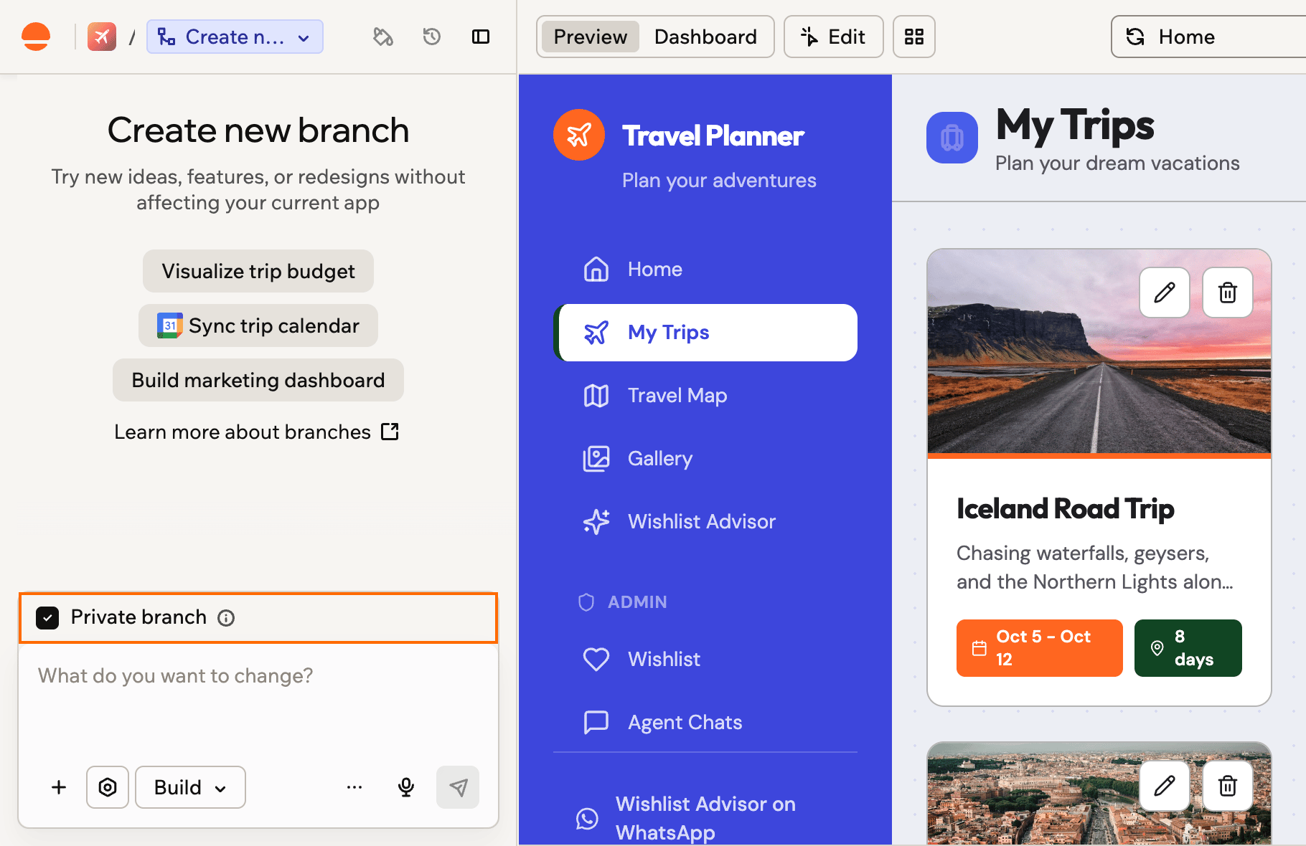This screenshot has width=1306, height=846.
Task: Open Gallery in the sidebar
Action: [x=705, y=459]
